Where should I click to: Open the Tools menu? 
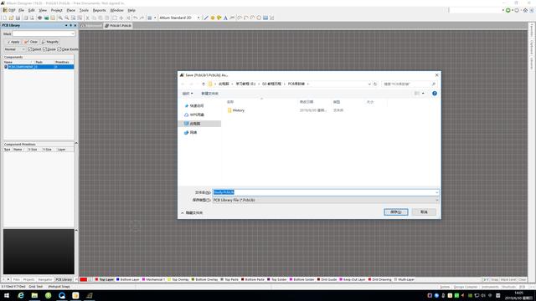pyautogui.click(x=84, y=10)
